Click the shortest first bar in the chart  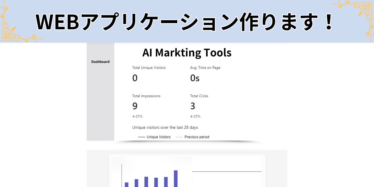click(127, 185)
